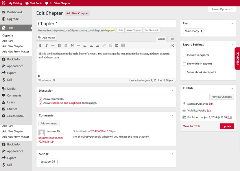The image size is (240, 171).
Task: Open Utilities in the sidebar
Action: (x=12, y=109)
